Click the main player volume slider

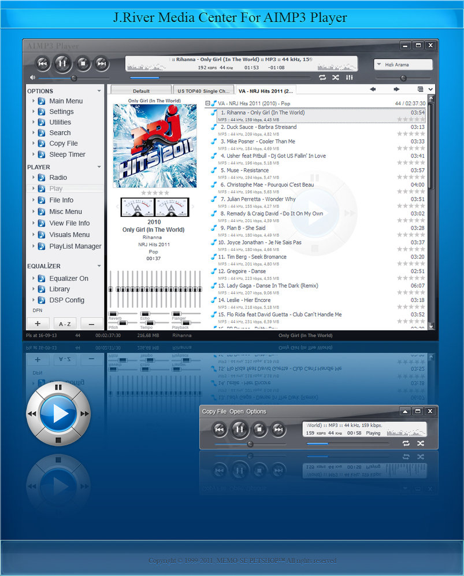[74, 78]
